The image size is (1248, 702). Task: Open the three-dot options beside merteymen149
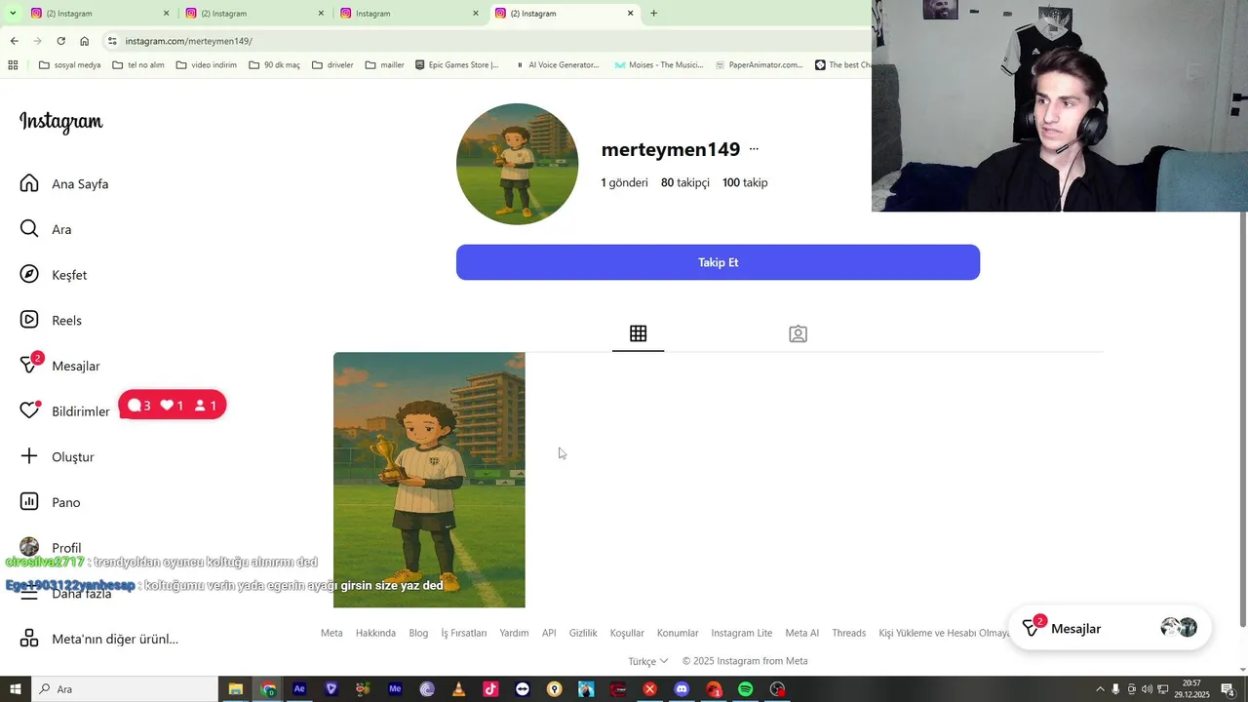click(x=754, y=149)
